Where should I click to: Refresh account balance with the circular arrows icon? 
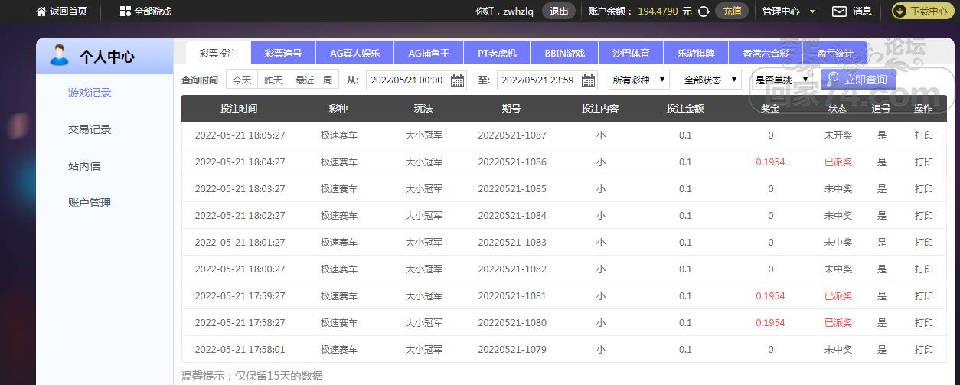tap(706, 11)
